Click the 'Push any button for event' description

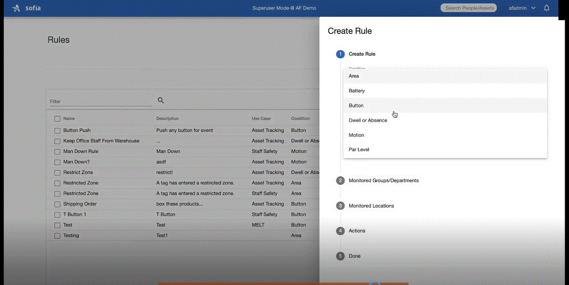click(184, 130)
